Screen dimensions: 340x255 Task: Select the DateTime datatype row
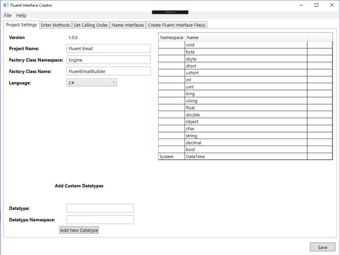pyautogui.click(x=245, y=157)
